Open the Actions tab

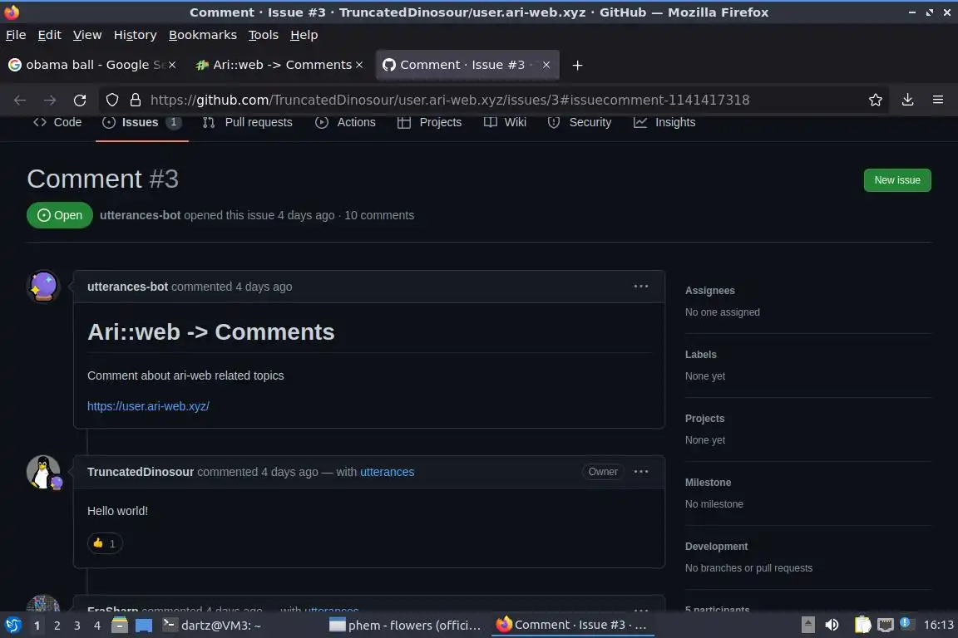click(x=345, y=122)
